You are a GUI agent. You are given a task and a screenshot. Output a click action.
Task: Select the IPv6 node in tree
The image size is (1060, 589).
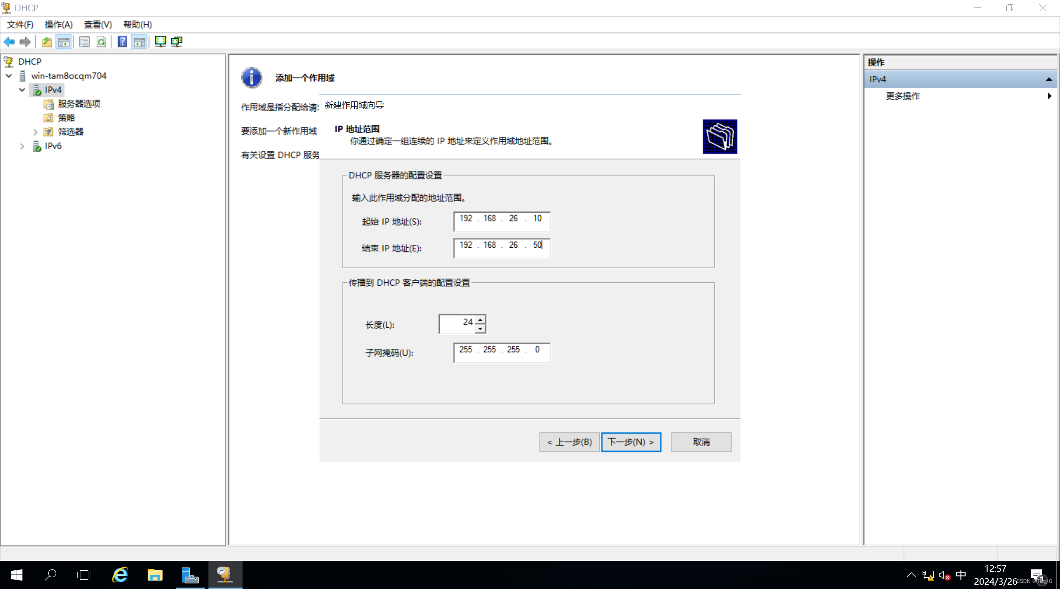pos(53,146)
